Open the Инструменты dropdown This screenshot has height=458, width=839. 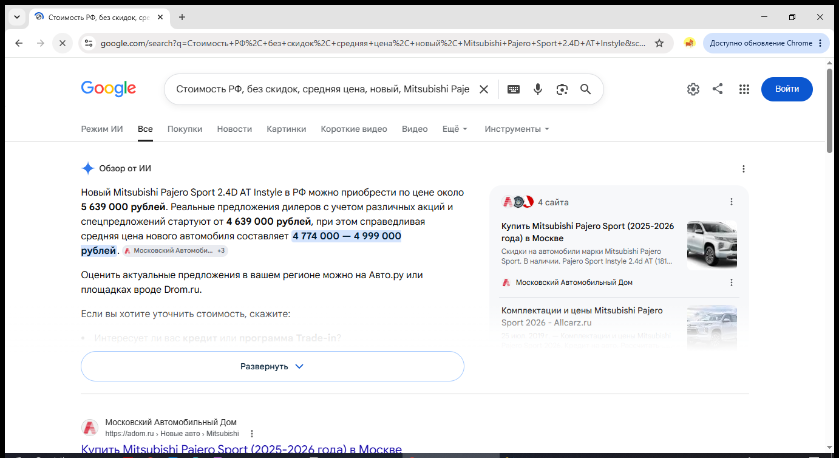(x=517, y=129)
